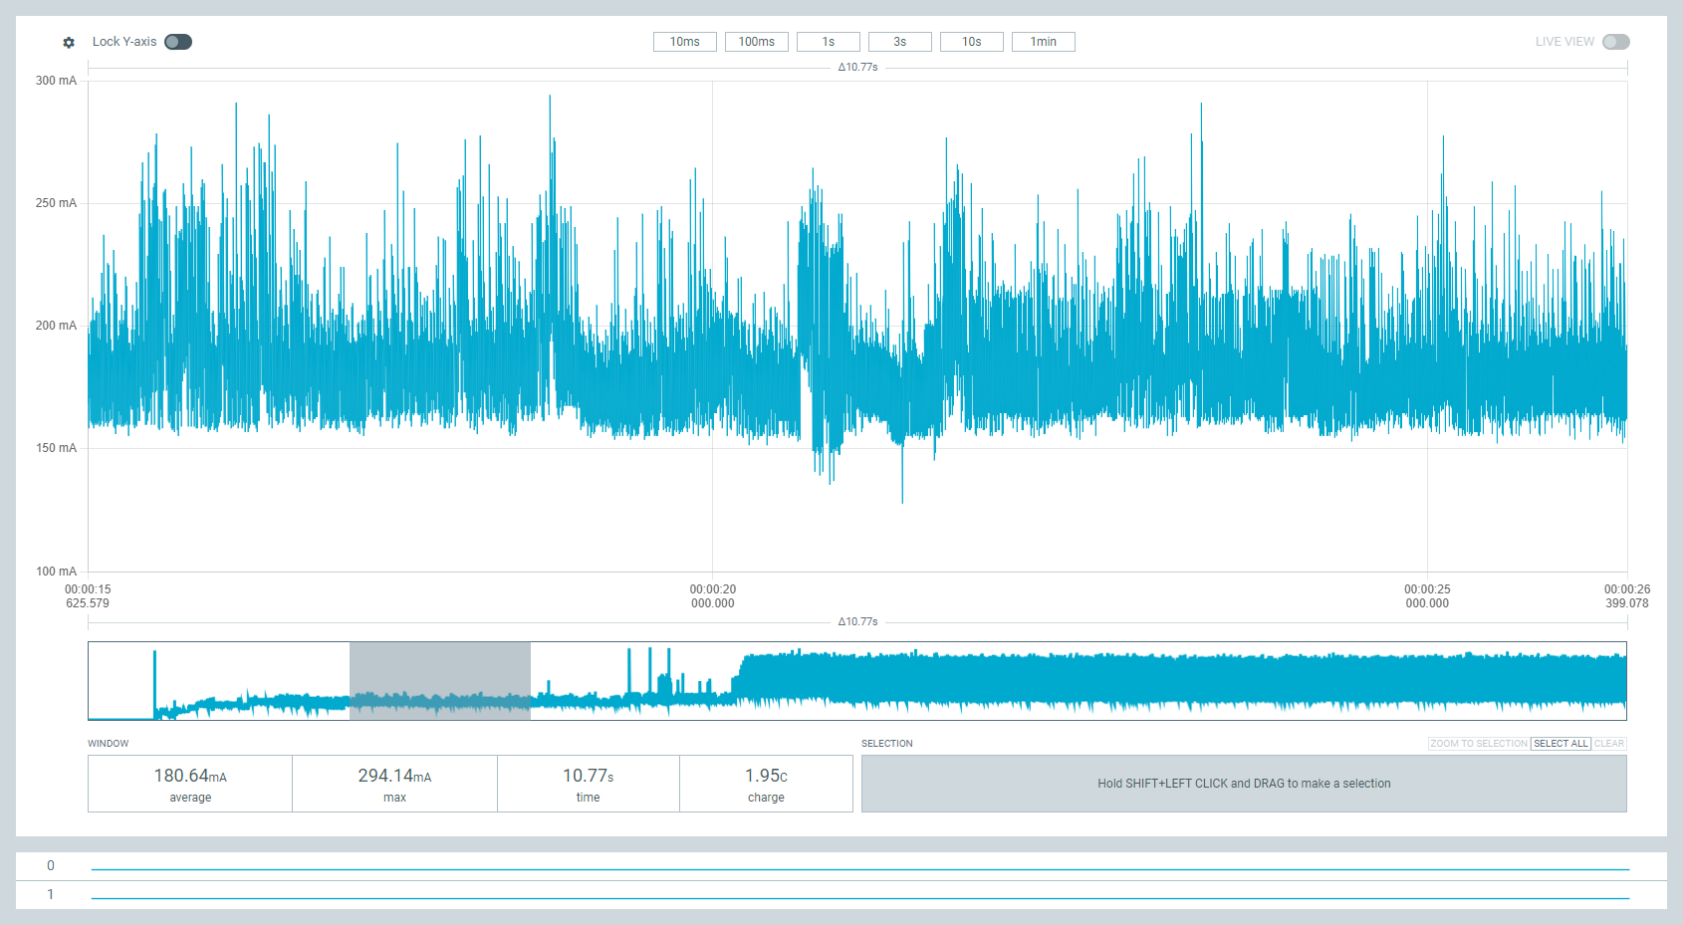Click the gray window in the minimap

439,681
